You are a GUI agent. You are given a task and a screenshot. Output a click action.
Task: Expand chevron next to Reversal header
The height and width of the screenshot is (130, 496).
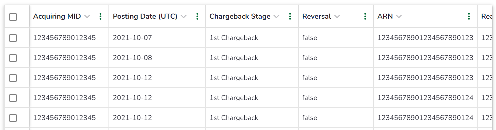(337, 17)
